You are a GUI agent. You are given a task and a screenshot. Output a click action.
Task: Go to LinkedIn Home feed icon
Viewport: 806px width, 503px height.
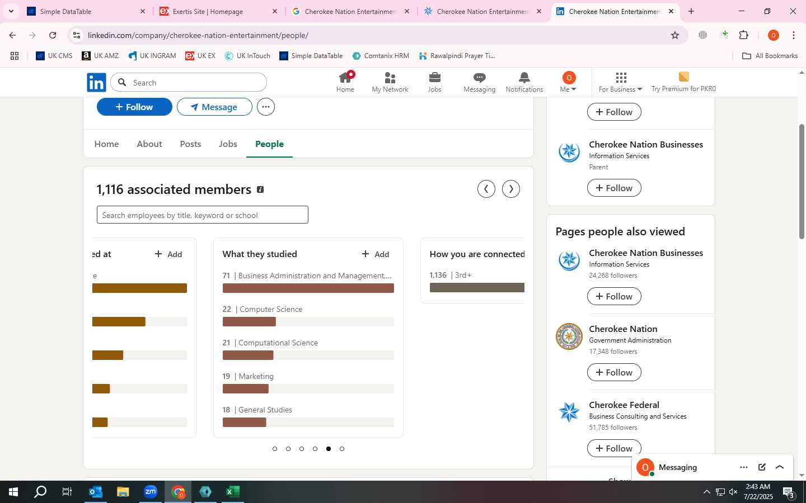pos(345,77)
